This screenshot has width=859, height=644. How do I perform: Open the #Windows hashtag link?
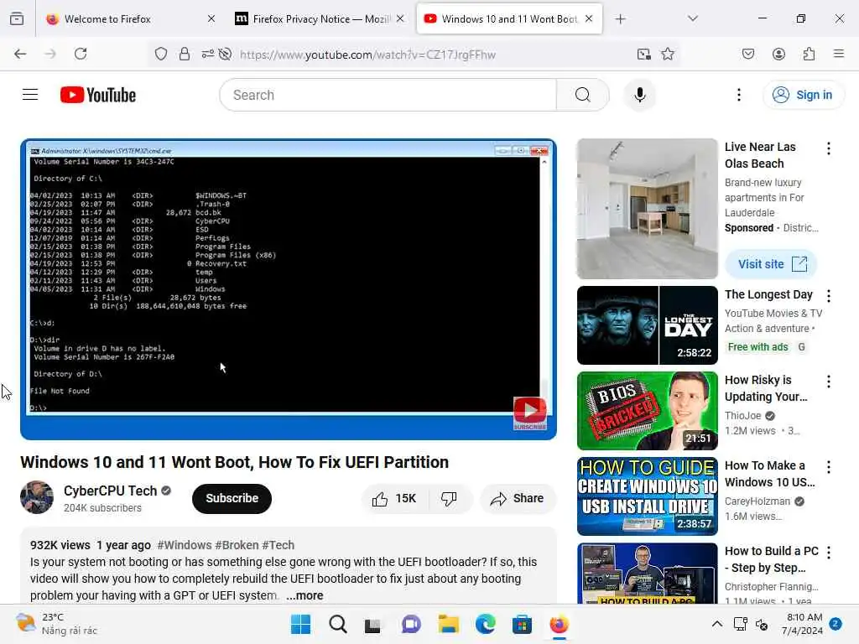click(x=184, y=545)
